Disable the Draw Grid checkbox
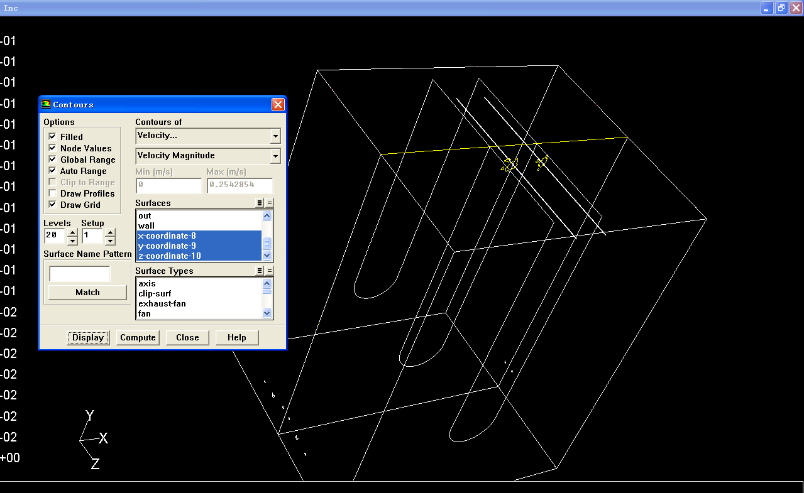 coord(53,205)
